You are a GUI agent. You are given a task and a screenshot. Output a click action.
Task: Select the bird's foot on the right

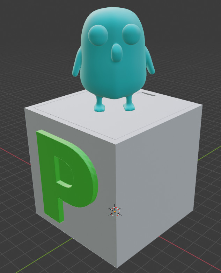(129, 104)
